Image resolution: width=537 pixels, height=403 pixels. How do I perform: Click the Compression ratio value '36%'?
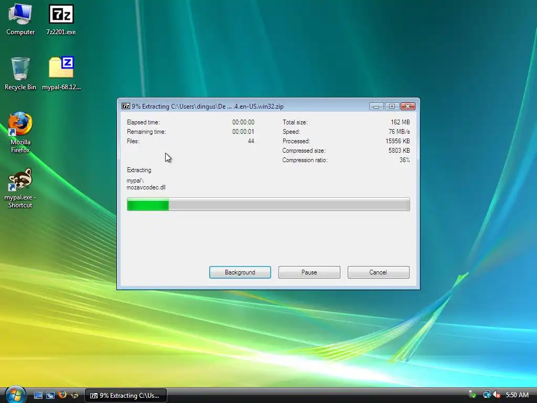tap(404, 160)
